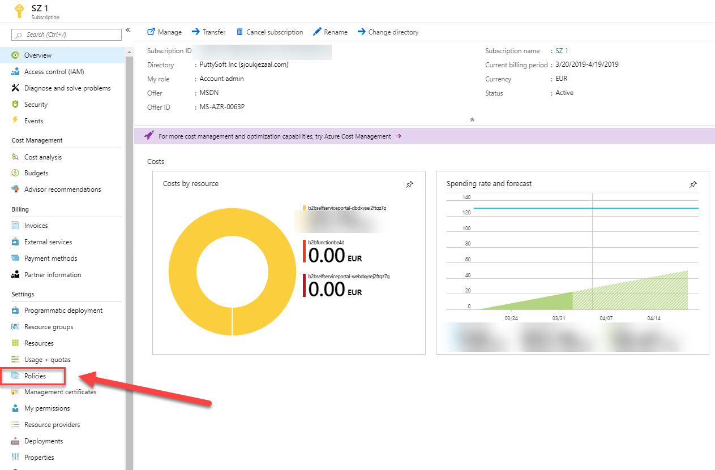The width and height of the screenshot is (715, 470).
Task: Click the Properties bars icon
Action: pyautogui.click(x=15, y=458)
